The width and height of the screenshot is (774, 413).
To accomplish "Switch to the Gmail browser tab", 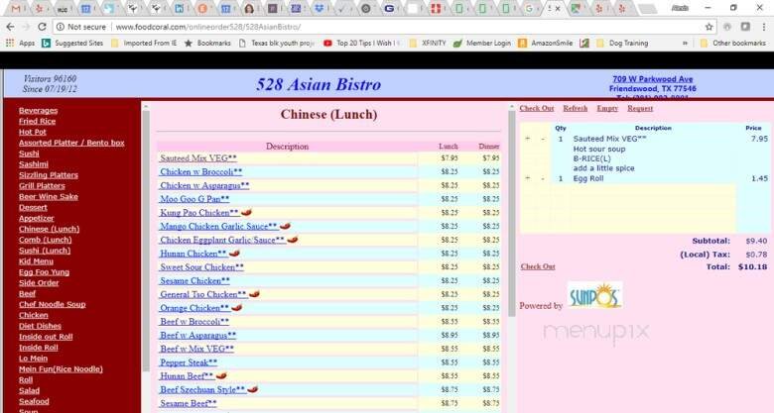I will pyautogui.click(x=15, y=8).
